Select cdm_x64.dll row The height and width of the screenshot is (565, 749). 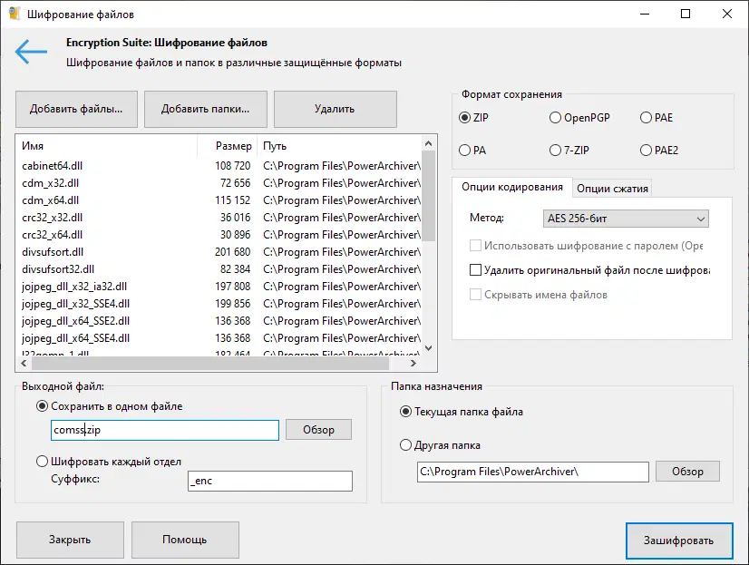219,200
